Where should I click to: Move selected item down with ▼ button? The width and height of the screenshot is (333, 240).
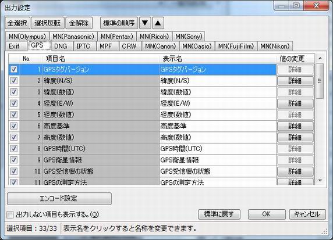145,23
